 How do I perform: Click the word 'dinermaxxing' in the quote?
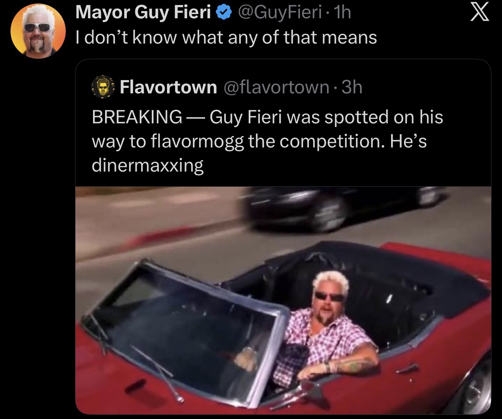[147, 165]
